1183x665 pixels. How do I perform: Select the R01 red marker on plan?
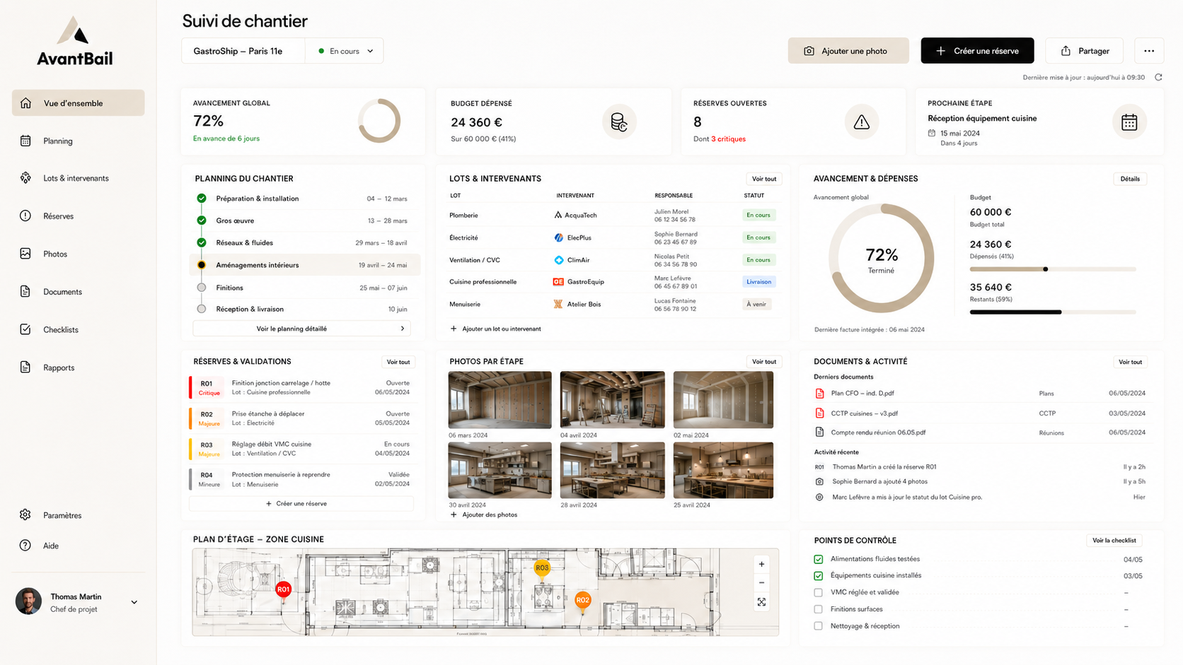[x=283, y=589]
